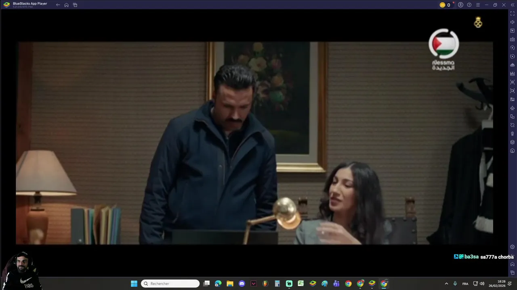This screenshot has width=517, height=290.
Task: Open BlueStacks settings gear icon
Action: coord(513,247)
